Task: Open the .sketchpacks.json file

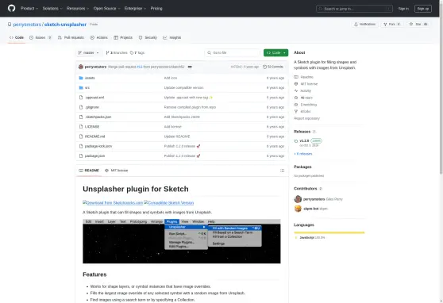Action: 98,117
